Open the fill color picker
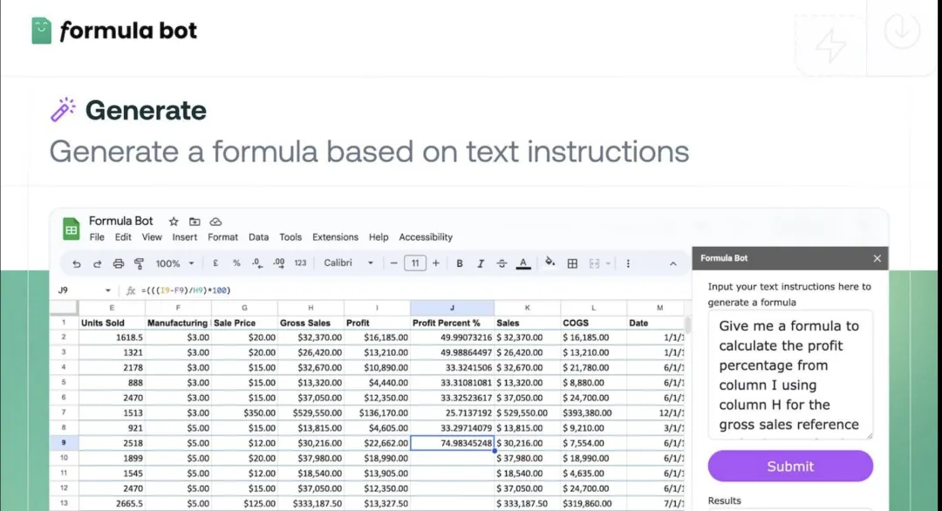The height and width of the screenshot is (511, 942). click(x=549, y=262)
